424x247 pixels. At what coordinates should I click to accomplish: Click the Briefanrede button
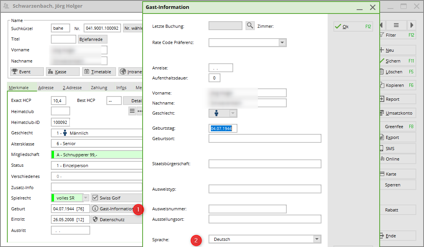click(x=93, y=39)
